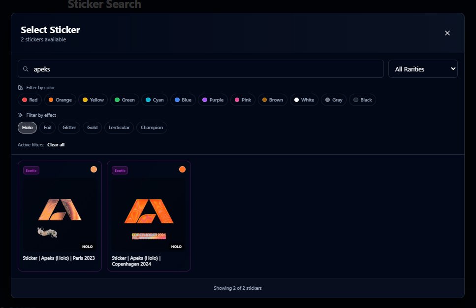The image size is (476, 308).
Task: Select the Apeks Holo Copenhagen 2024 sticker
Action: tap(149, 215)
